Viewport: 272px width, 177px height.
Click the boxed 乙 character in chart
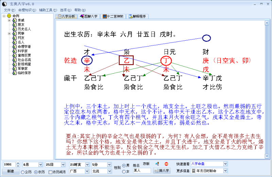126,60
